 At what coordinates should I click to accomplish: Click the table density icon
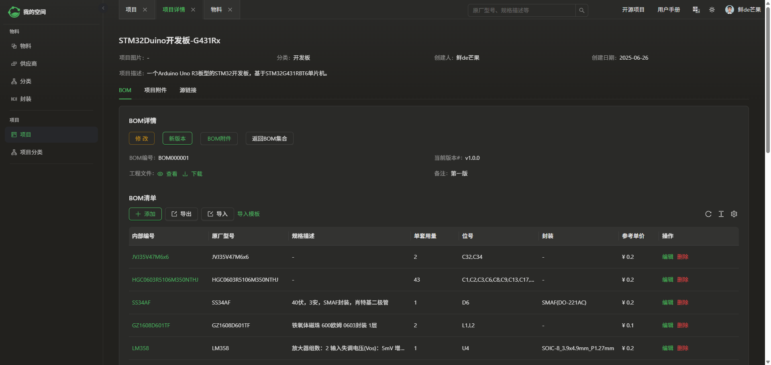721,214
